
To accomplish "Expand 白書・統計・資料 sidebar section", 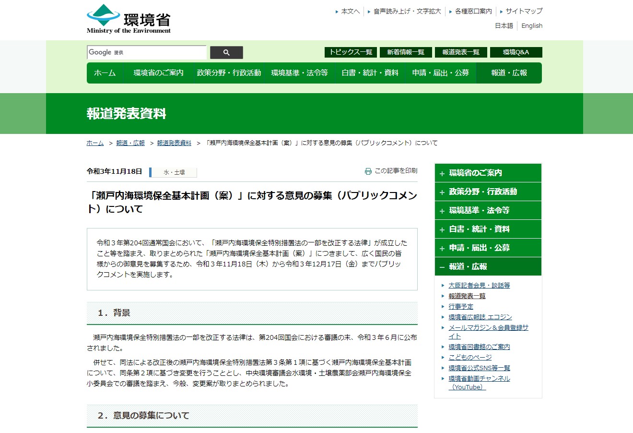I will (488, 229).
